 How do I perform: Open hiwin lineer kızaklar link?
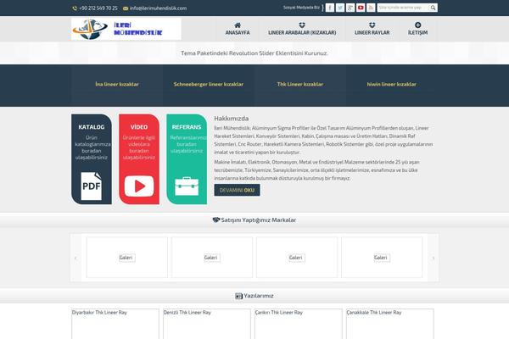pyautogui.click(x=391, y=84)
